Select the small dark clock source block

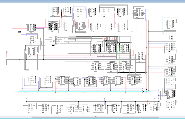[x=20, y=32]
